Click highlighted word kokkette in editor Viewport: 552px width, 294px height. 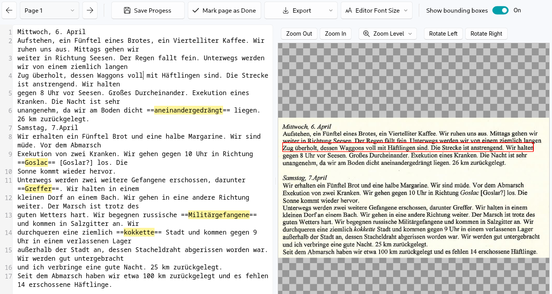[139, 232]
